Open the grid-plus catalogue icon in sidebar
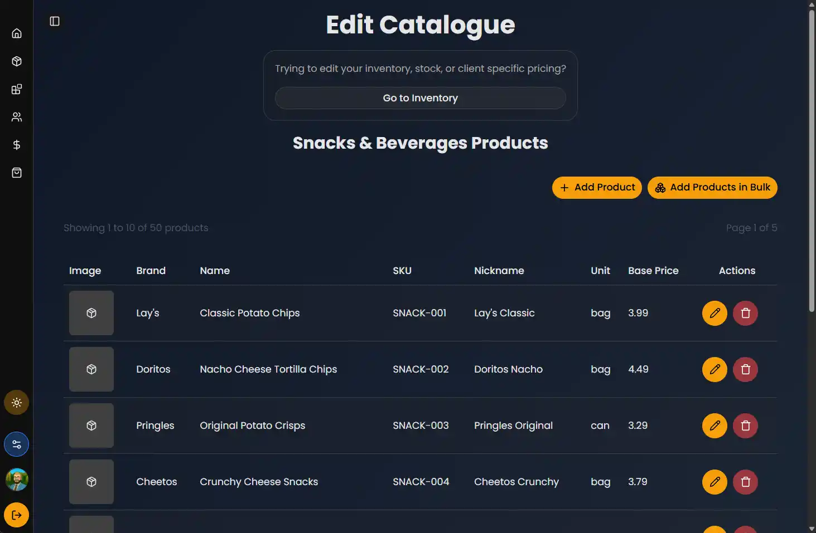 click(17, 89)
